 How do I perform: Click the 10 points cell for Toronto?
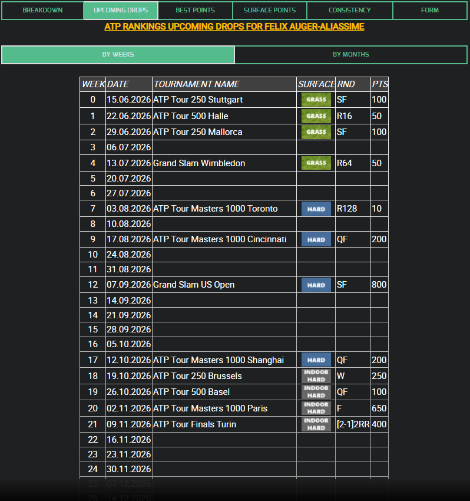point(379,209)
